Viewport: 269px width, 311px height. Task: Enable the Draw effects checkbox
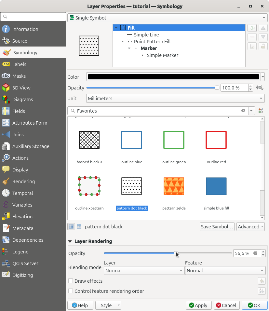(71, 281)
